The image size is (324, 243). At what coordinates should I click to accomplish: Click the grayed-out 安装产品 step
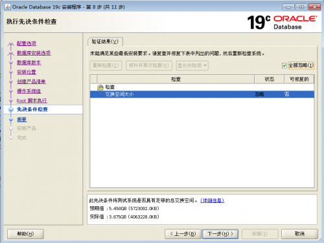coord(27,129)
